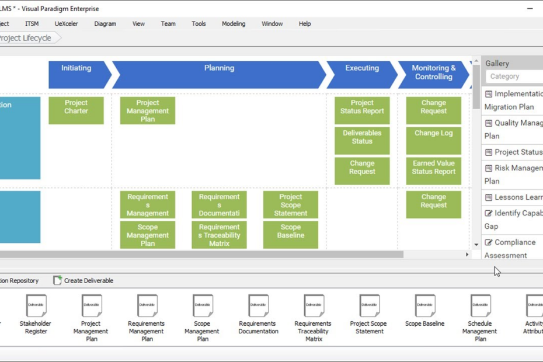This screenshot has width=543, height=362.
Task: Select the Compliance Assessment gallery icon
Action: pyautogui.click(x=489, y=242)
